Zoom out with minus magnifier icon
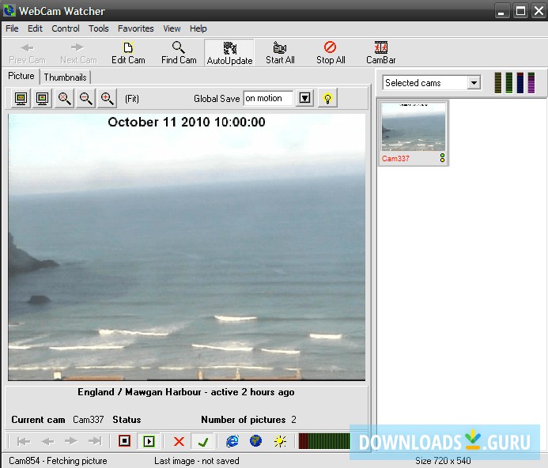 coord(85,99)
